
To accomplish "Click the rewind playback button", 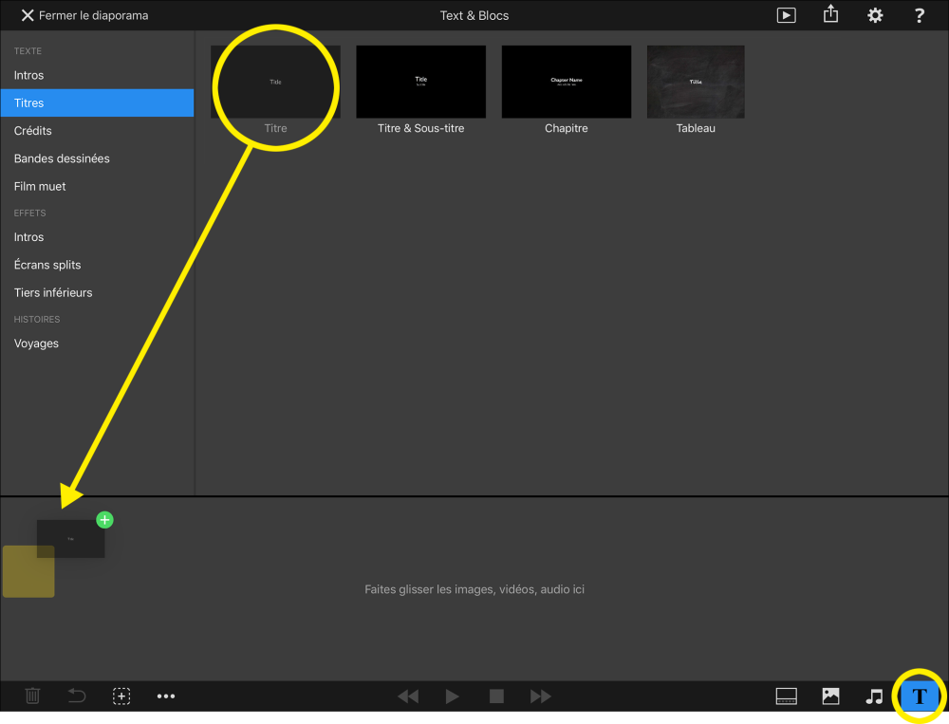I will click(408, 696).
